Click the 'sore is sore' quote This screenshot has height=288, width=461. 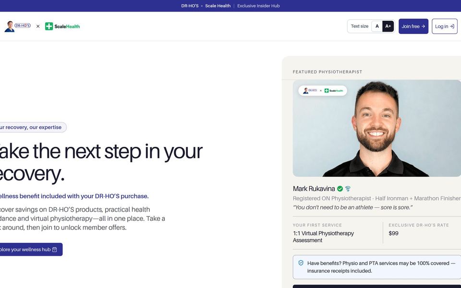coord(352,207)
